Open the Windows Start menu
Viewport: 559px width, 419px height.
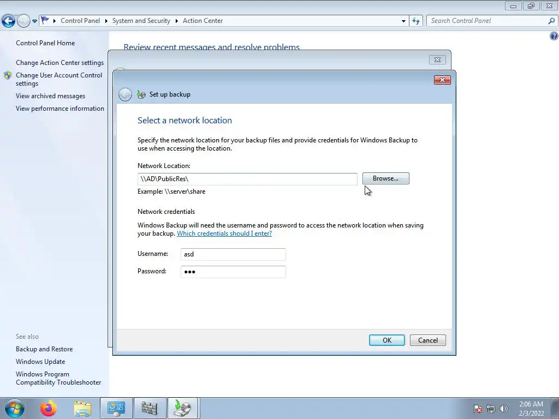point(15,408)
